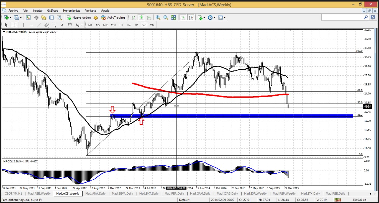Open the new chart icon
This screenshot has width=379, height=203.
(x=6, y=17)
